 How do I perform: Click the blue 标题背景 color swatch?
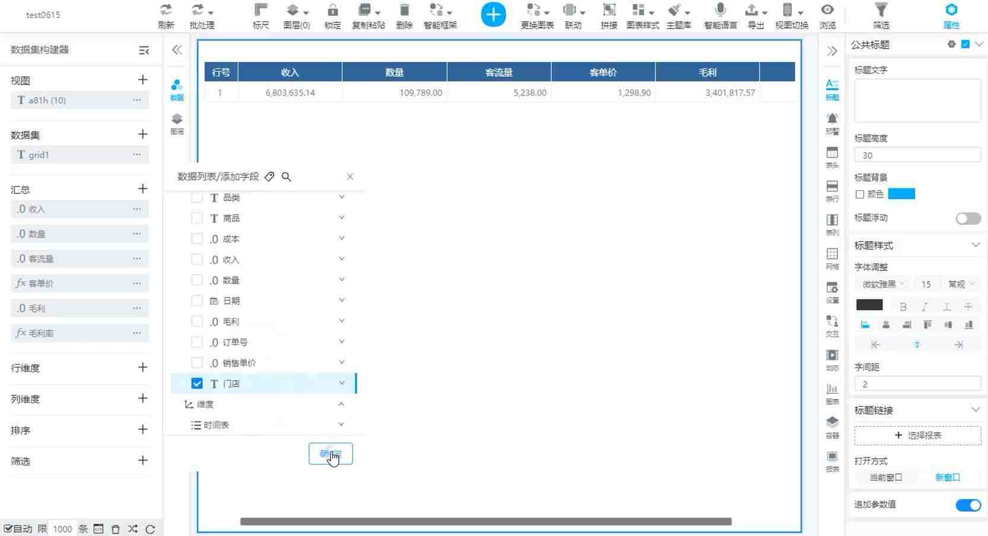(901, 194)
